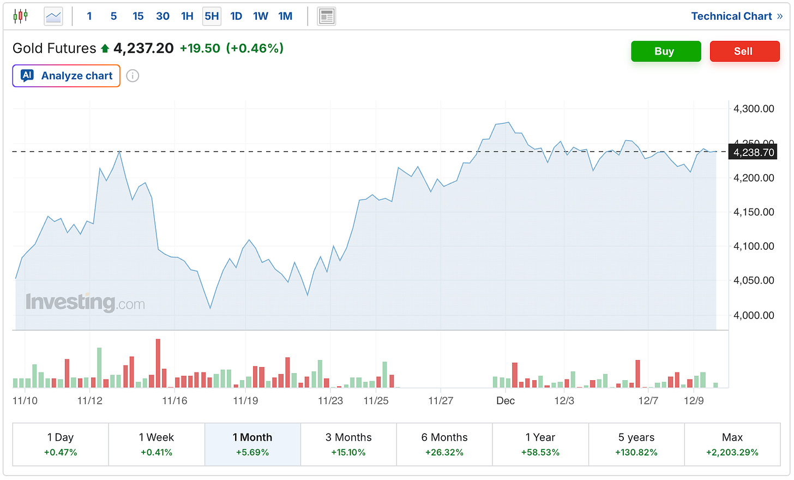Screen dimensions: 794x480
Task: Switch to the 1 Week range
Action: (x=157, y=444)
